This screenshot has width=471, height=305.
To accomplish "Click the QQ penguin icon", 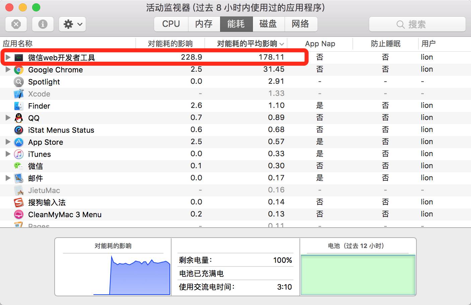I will pos(19,118).
